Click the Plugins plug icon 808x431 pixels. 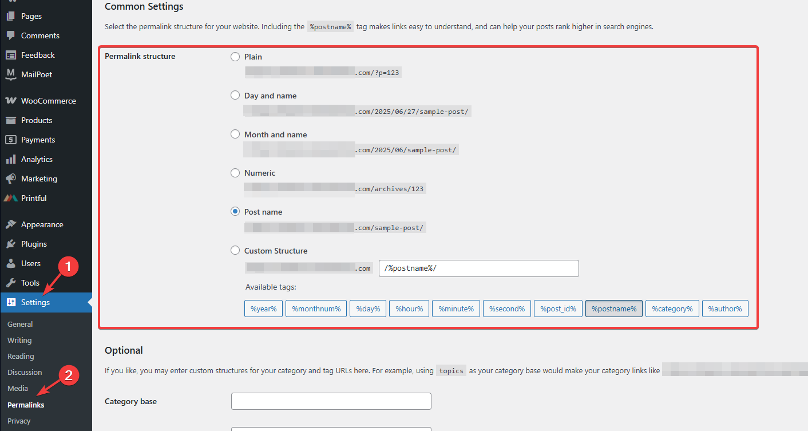11,244
